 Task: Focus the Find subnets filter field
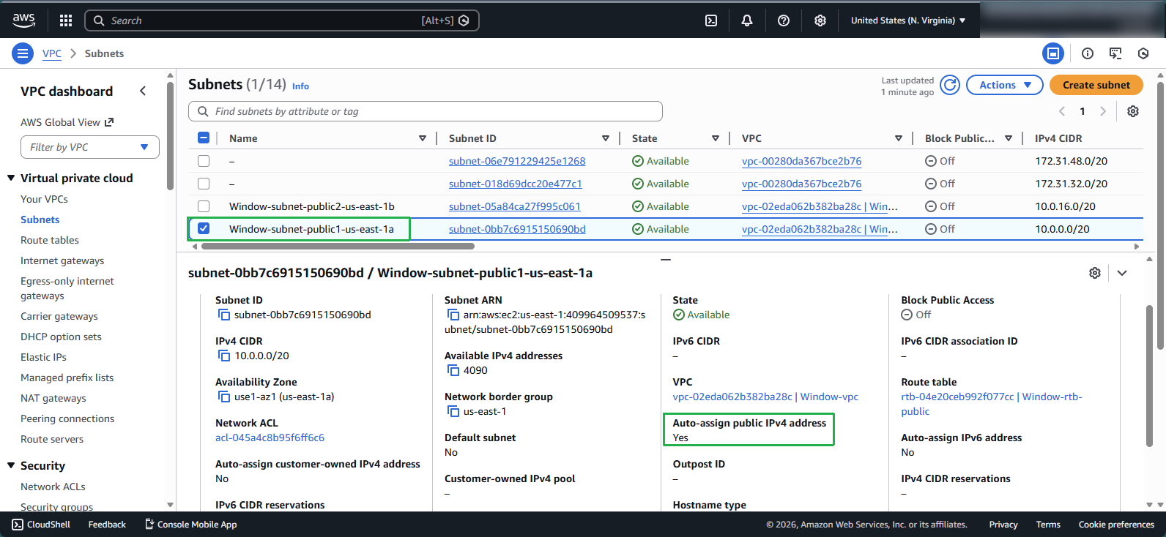[x=426, y=111]
